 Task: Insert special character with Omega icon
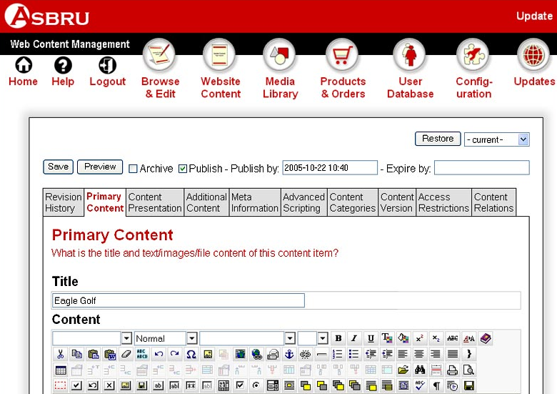[191, 354]
